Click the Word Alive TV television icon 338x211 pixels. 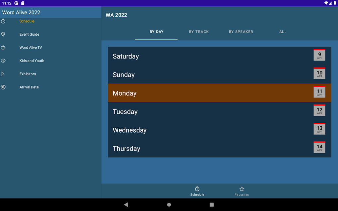point(3,48)
